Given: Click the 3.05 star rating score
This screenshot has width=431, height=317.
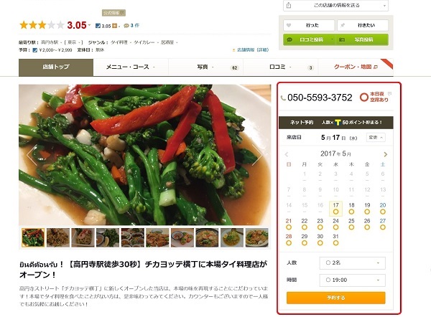Looking at the screenshot, I should click(77, 25).
